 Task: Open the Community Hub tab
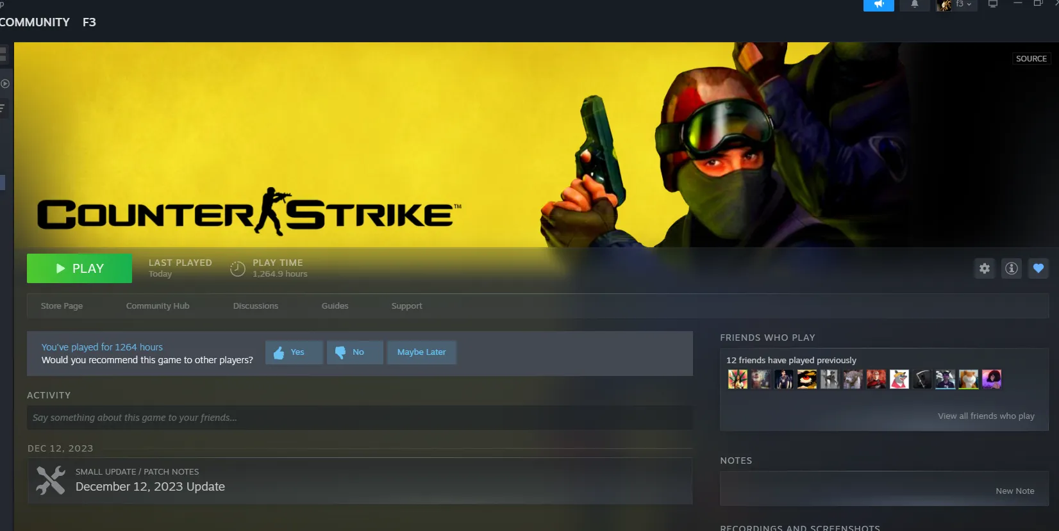(158, 306)
